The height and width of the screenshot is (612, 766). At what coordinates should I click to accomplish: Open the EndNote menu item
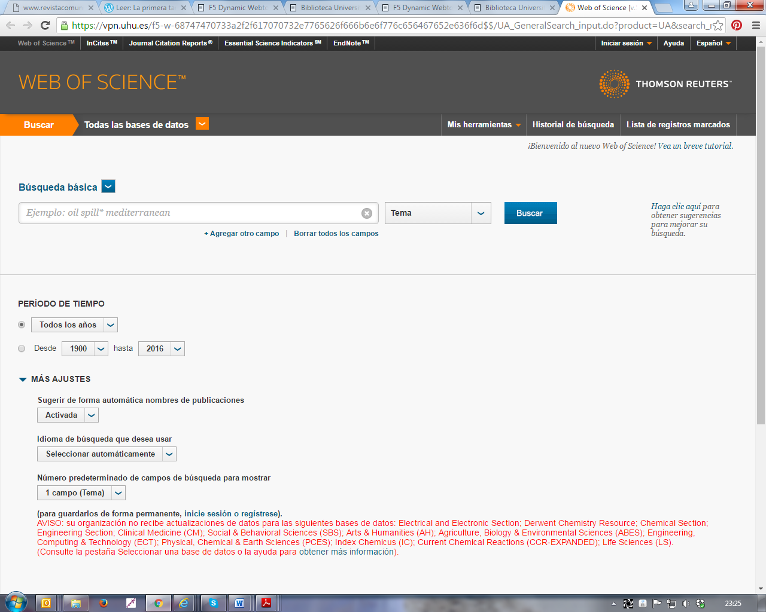tap(351, 43)
